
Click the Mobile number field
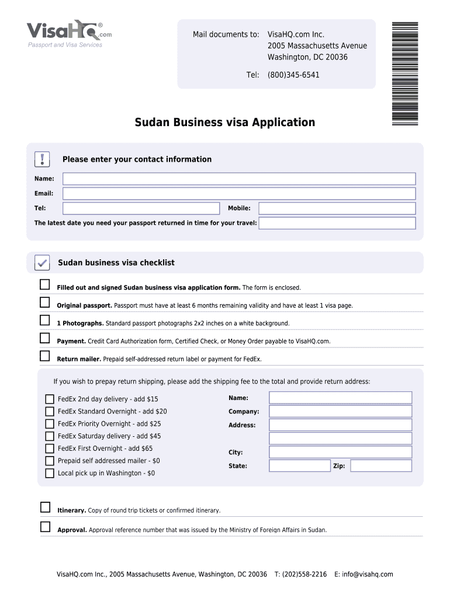(x=337, y=208)
